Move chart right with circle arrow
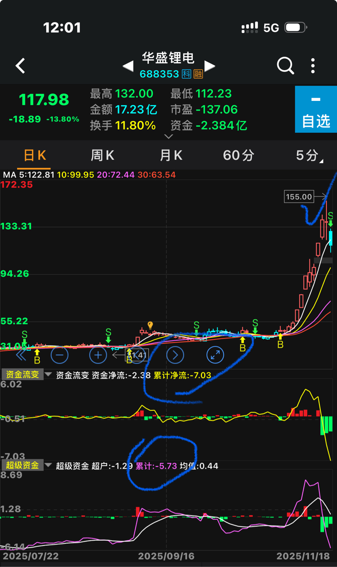Screen dimensions: 337x567 pyautogui.click(x=175, y=355)
